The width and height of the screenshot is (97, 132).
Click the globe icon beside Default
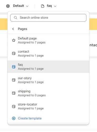(x=8, y=6)
